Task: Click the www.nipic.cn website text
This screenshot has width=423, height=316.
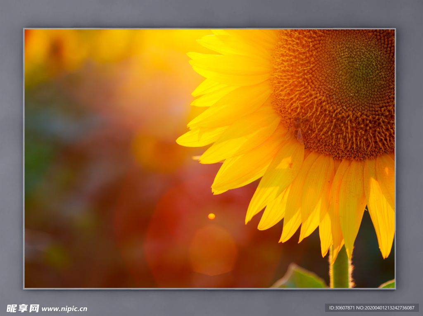Action: [x=64, y=309]
